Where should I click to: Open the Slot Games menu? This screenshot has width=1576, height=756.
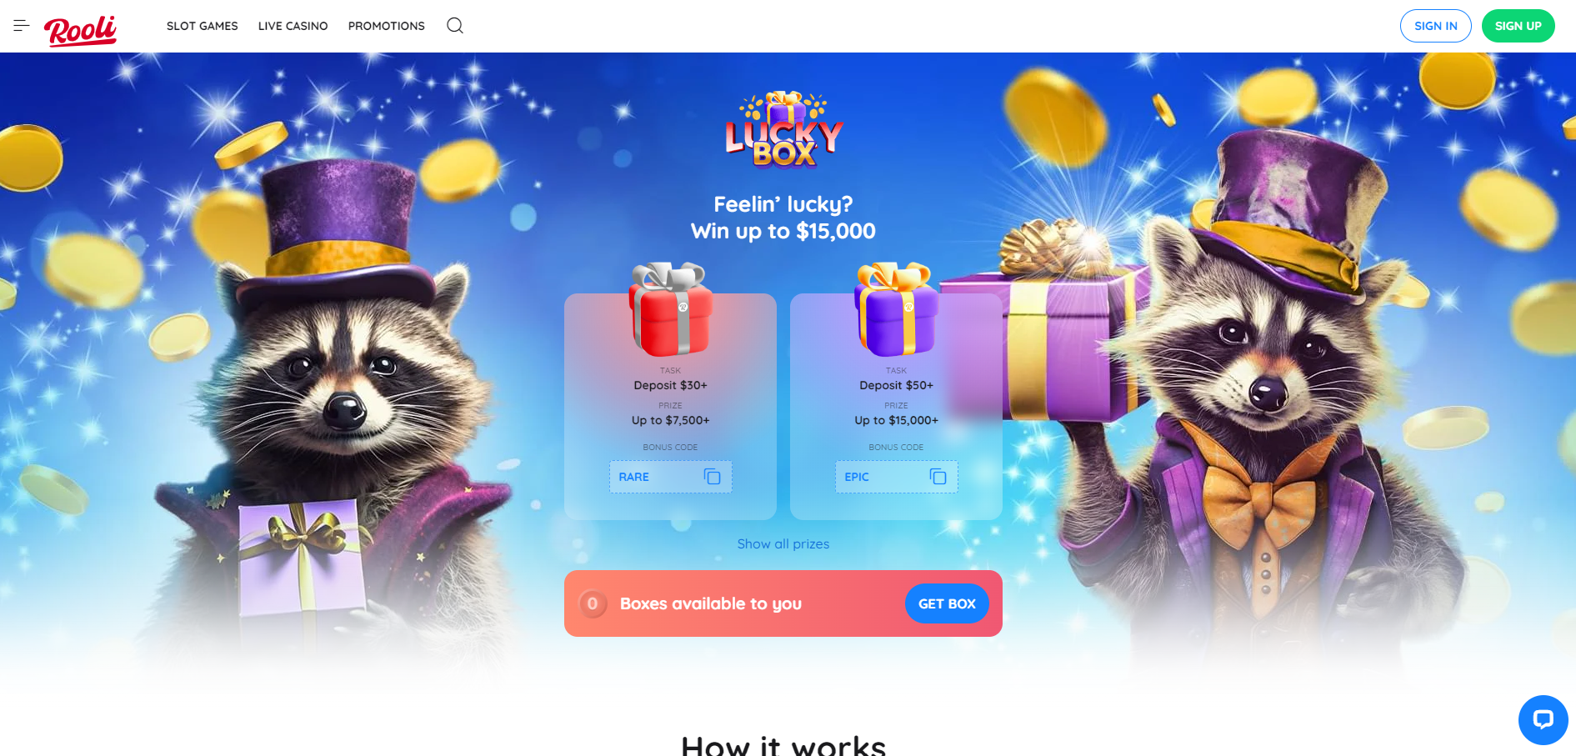pos(203,26)
